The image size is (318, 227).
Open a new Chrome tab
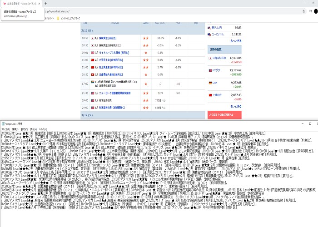click(x=45, y=4)
